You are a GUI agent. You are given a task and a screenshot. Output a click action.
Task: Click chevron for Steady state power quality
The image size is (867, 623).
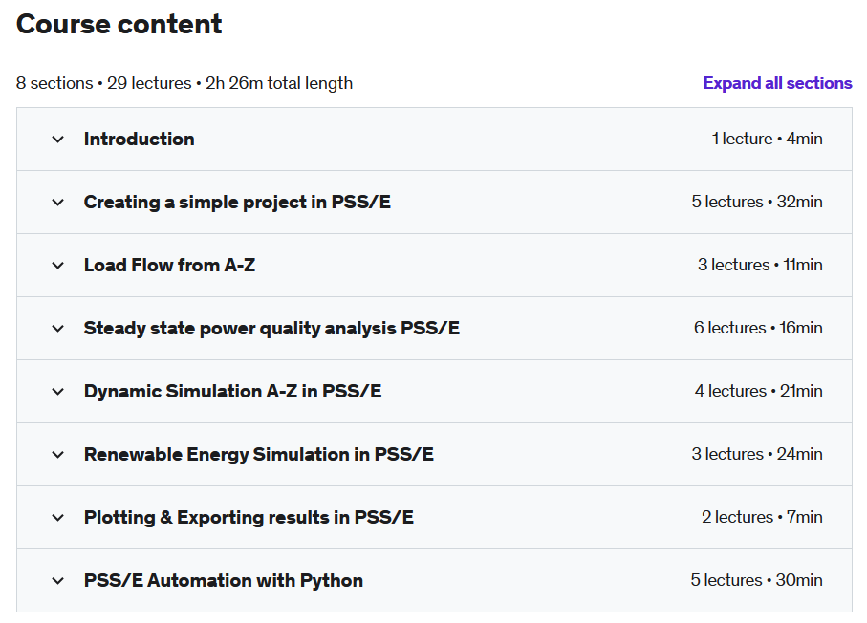click(x=57, y=329)
